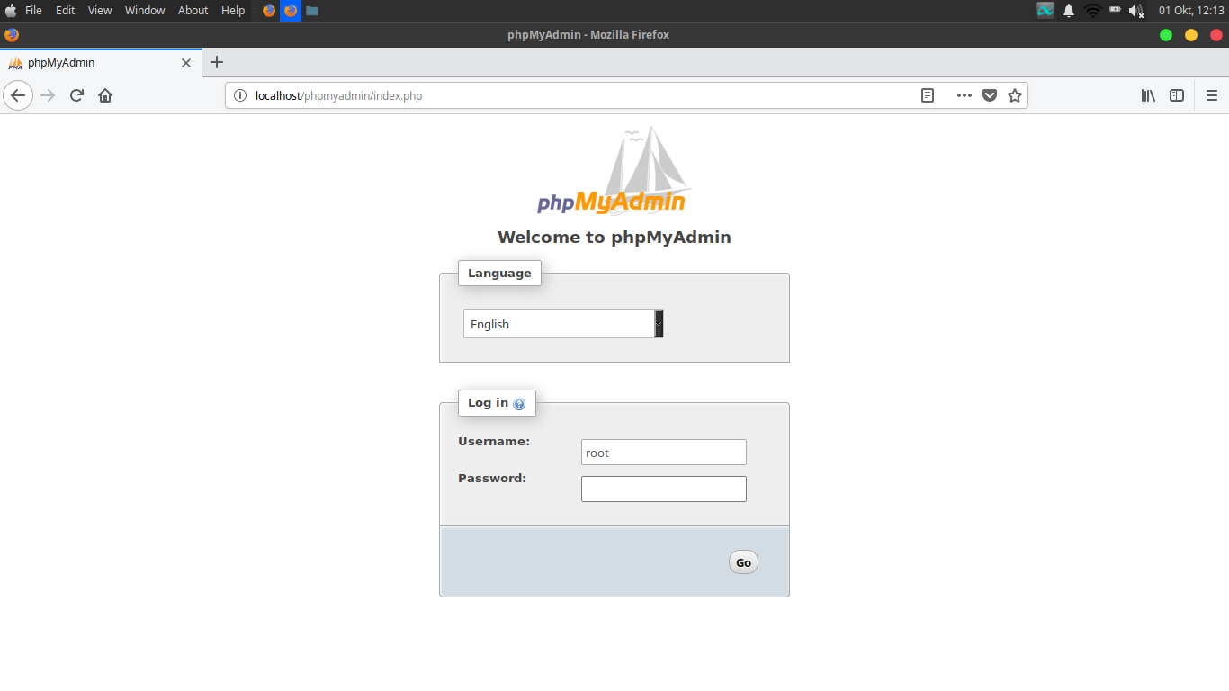Click the 'Log in' legend text
Viewport: 1229px width, 691px height.
point(488,403)
